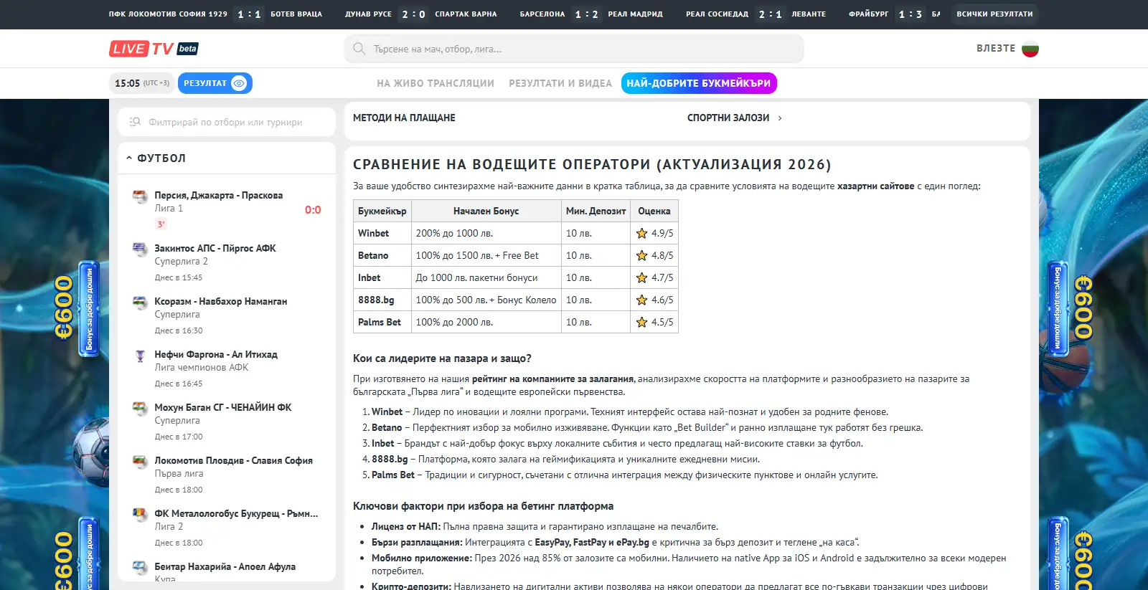The width and height of the screenshot is (1148, 590).
Task: Click the хазартни сайтове link
Action: (x=875, y=186)
